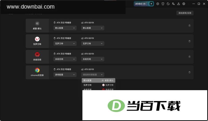Choose 瓦罗兰特 option in open dropdown list
Viewport: 208px width, 121px height.
pyautogui.click(x=99, y=85)
